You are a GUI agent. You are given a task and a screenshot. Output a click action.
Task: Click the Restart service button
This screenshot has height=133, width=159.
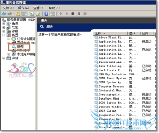85,14
